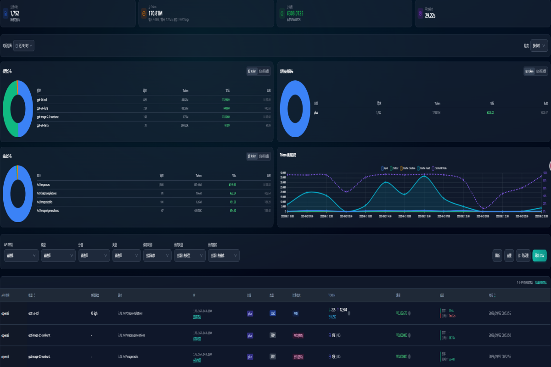Click the /v1/responses row in endpoint distribution
The height and width of the screenshot is (367, 551).
154,184
